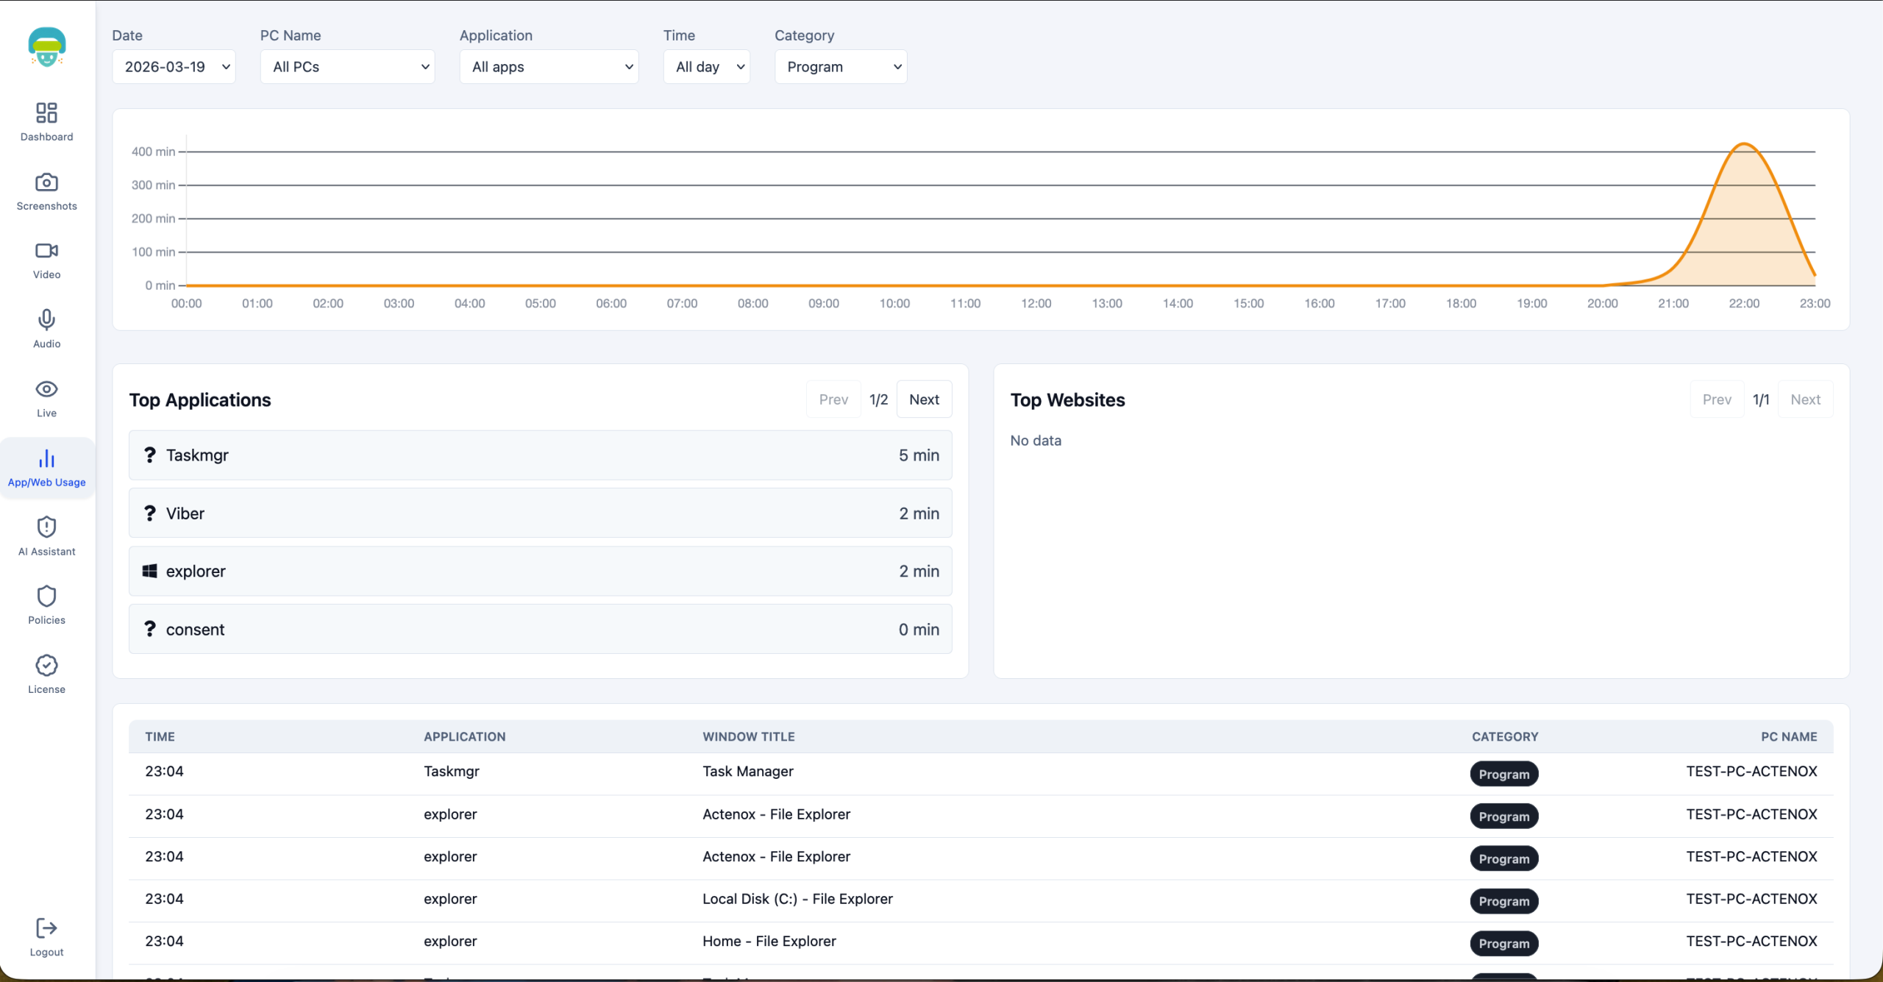1883x982 pixels.
Task: Go to Screenshots camera icon
Action: click(46, 182)
